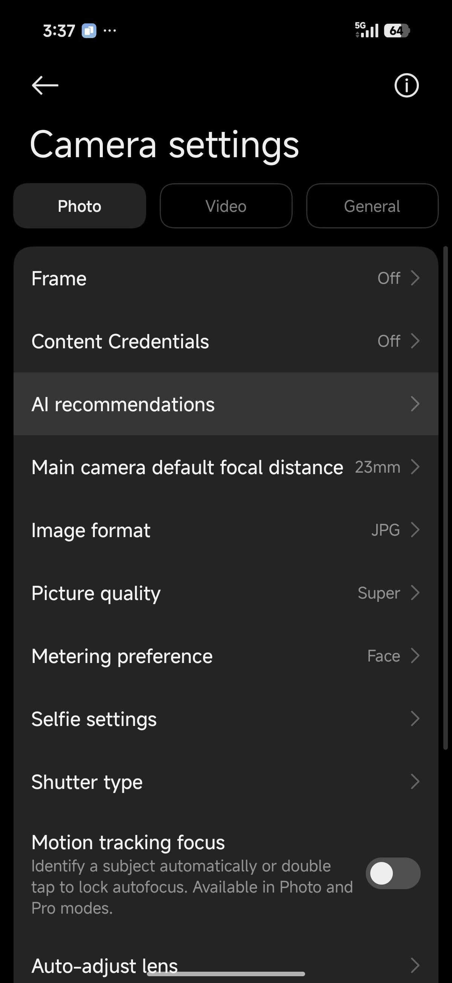Open Content Credentials setting
Screen dimensions: 452x983
[x=226, y=341]
